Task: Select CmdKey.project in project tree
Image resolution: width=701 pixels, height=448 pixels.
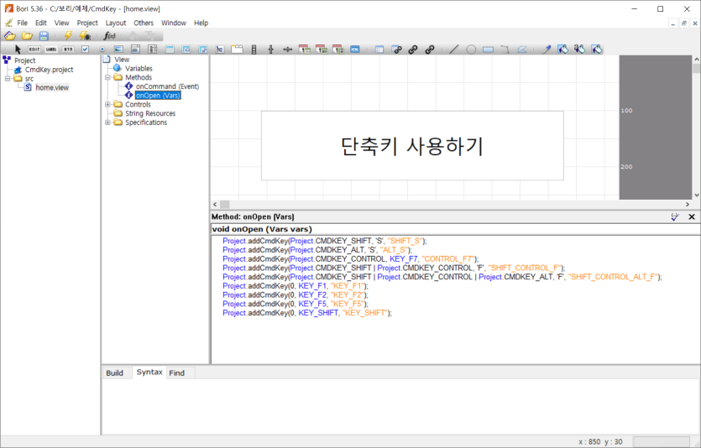Action: [x=49, y=70]
